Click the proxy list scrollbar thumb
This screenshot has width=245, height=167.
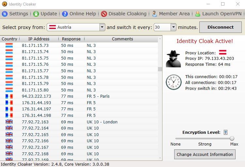(x=160, y=69)
